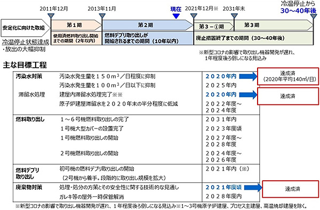Click the bold blue 30～40年後 text
This screenshot has height=210, width=320.
coord(298,11)
